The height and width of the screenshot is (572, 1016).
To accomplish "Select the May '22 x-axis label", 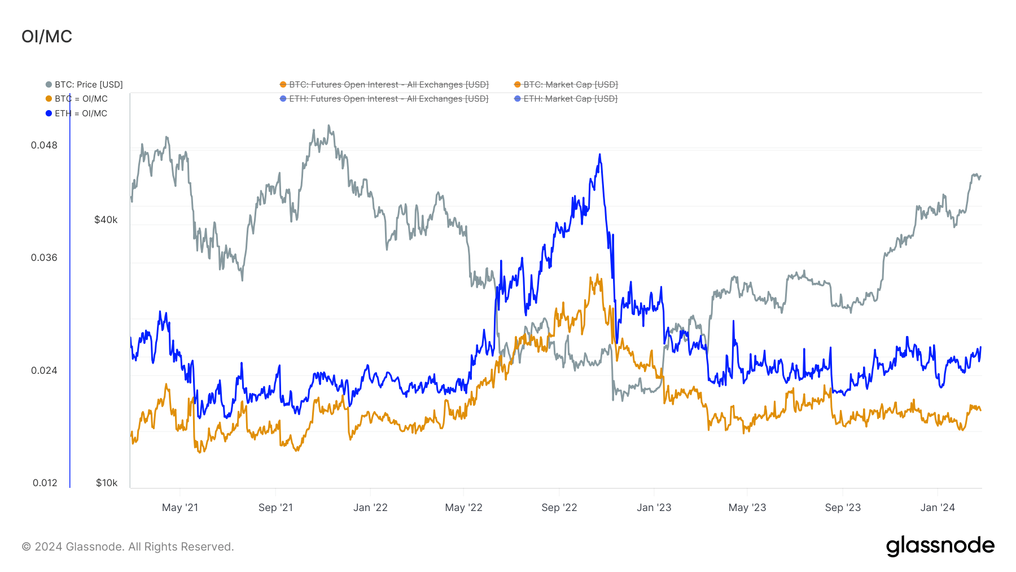I will click(x=463, y=508).
